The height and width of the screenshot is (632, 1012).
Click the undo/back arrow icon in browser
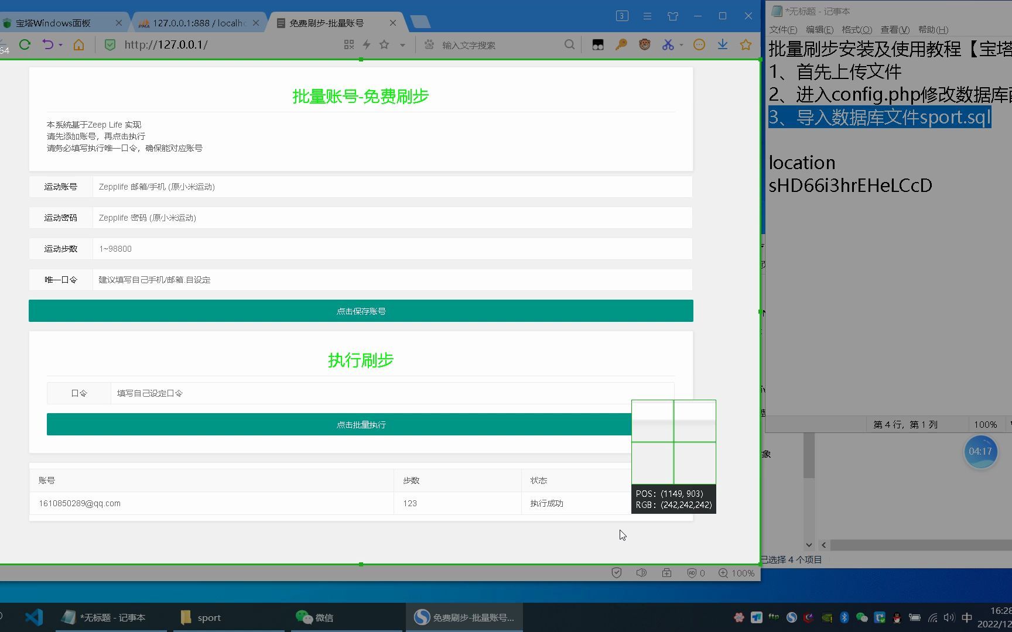point(47,44)
